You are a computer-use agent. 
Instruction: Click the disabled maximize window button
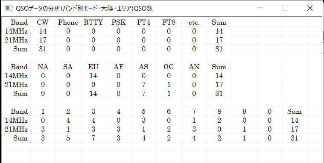click(x=285, y=8)
